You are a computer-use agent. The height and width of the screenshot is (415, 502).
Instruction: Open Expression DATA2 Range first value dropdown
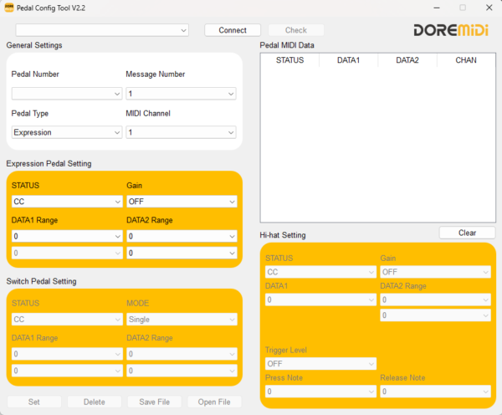coord(182,236)
